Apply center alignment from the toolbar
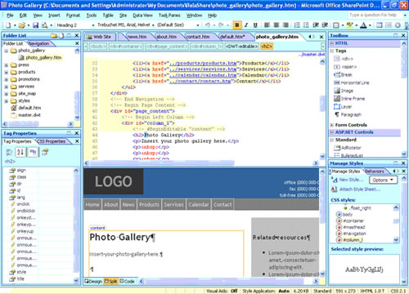 pos(276,25)
